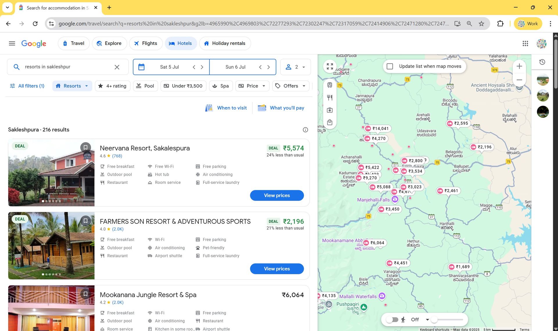Screen dimensions: 558x331
Task: Save Neervana Resort with bookmark icon
Action: [85, 147]
